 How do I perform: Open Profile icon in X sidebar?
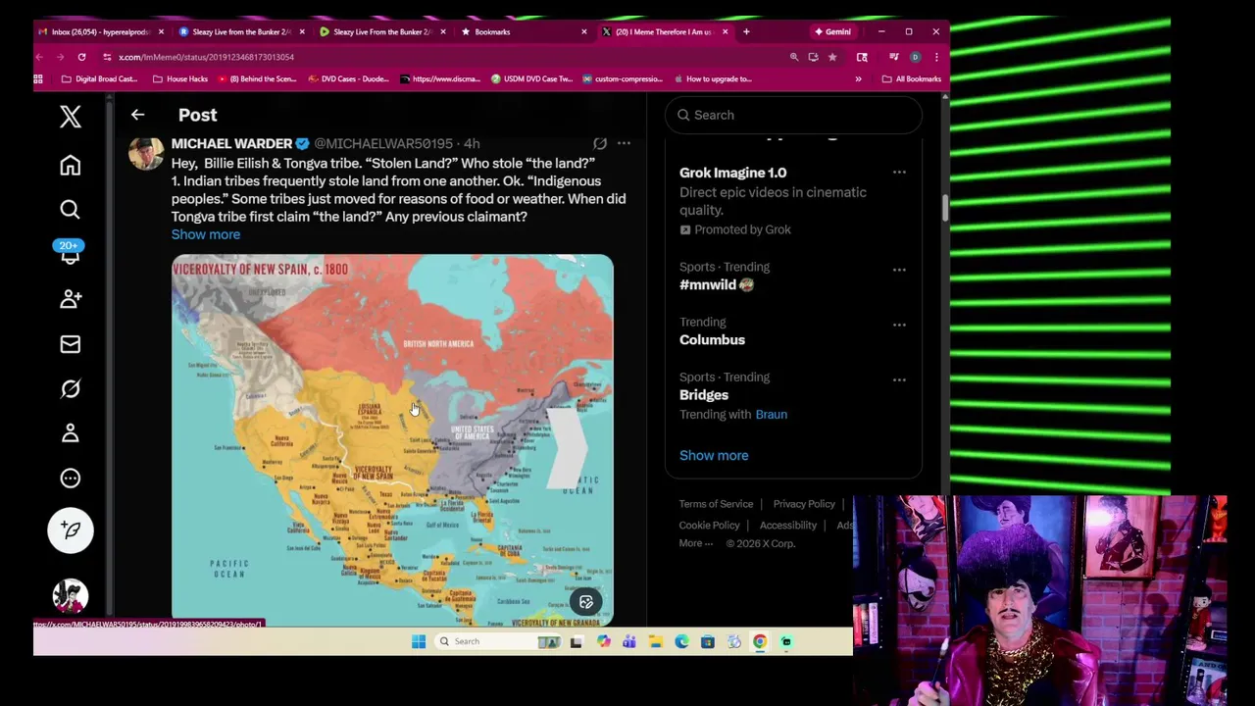[x=70, y=433]
